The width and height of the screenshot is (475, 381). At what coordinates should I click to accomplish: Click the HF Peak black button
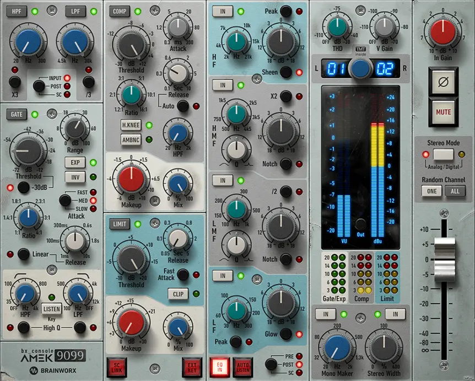click(x=285, y=11)
